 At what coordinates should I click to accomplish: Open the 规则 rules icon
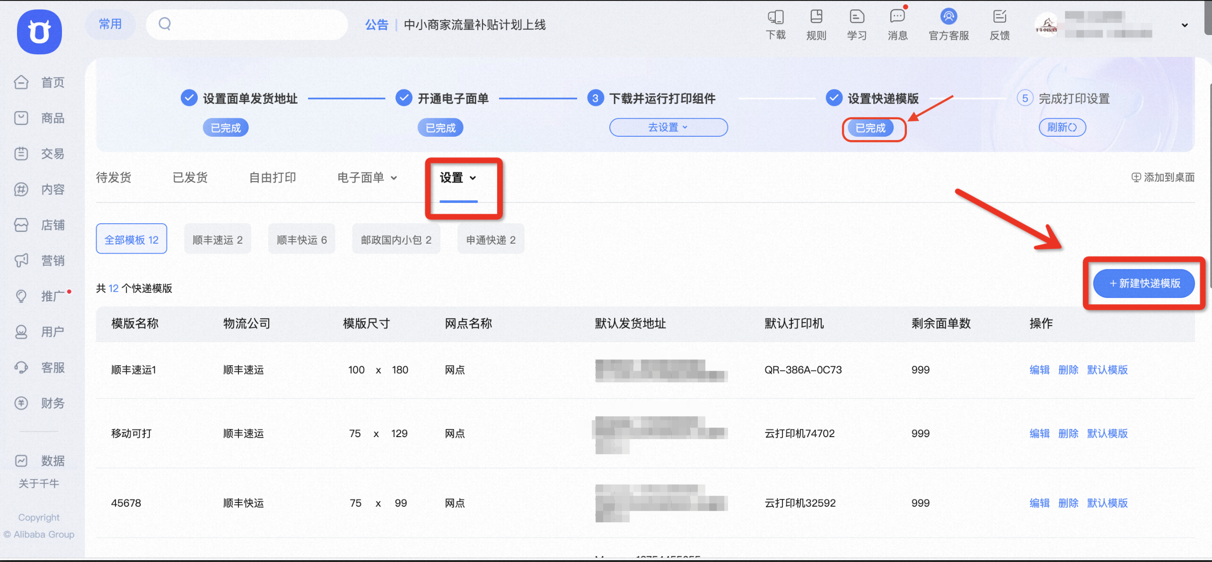(817, 25)
